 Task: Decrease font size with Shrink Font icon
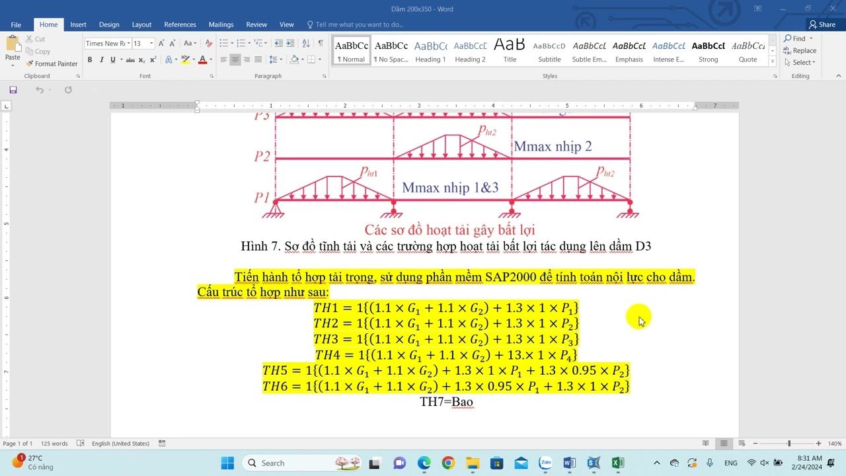point(173,44)
